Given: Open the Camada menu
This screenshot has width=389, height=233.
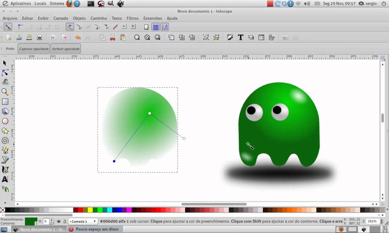Looking at the screenshot, I should pyautogui.click(x=61, y=18).
